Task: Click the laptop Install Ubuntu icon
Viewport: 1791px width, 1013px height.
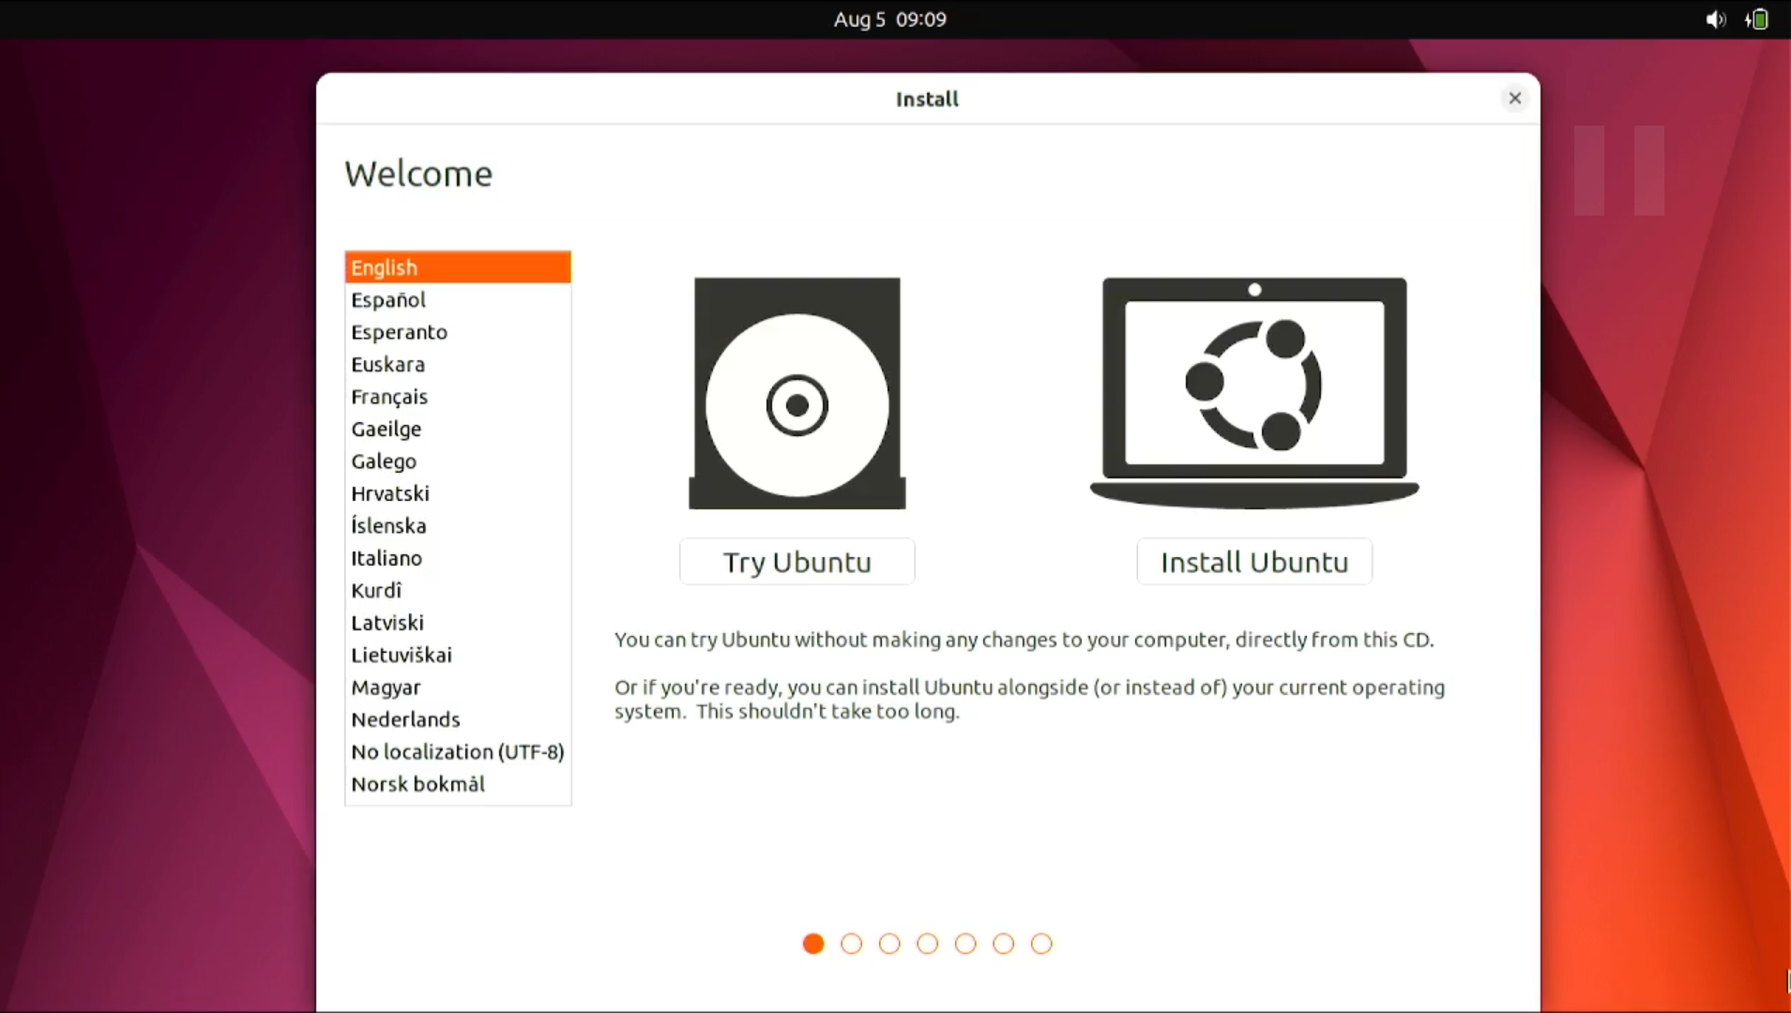Action: click(1254, 393)
